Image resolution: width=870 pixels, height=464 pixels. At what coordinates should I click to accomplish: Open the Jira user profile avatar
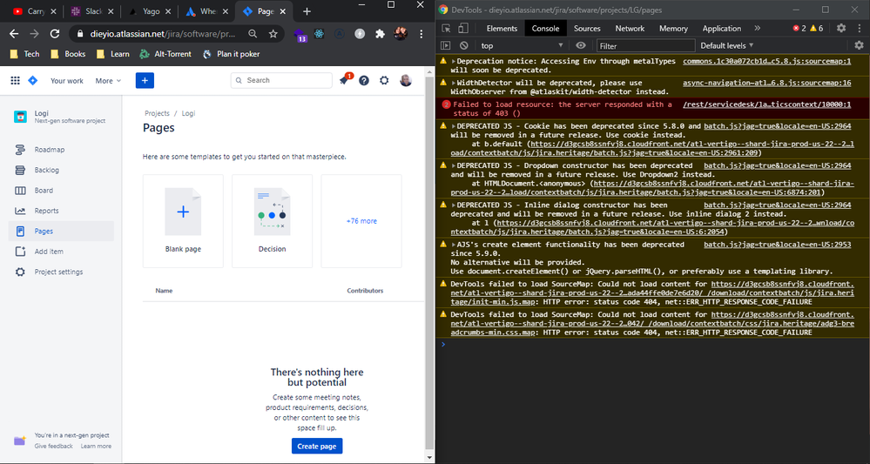tap(406, 80)
